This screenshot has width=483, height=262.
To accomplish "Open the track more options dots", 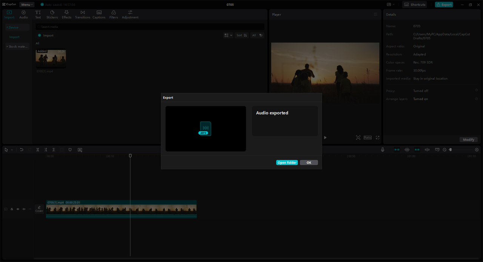I will (30, 209).
